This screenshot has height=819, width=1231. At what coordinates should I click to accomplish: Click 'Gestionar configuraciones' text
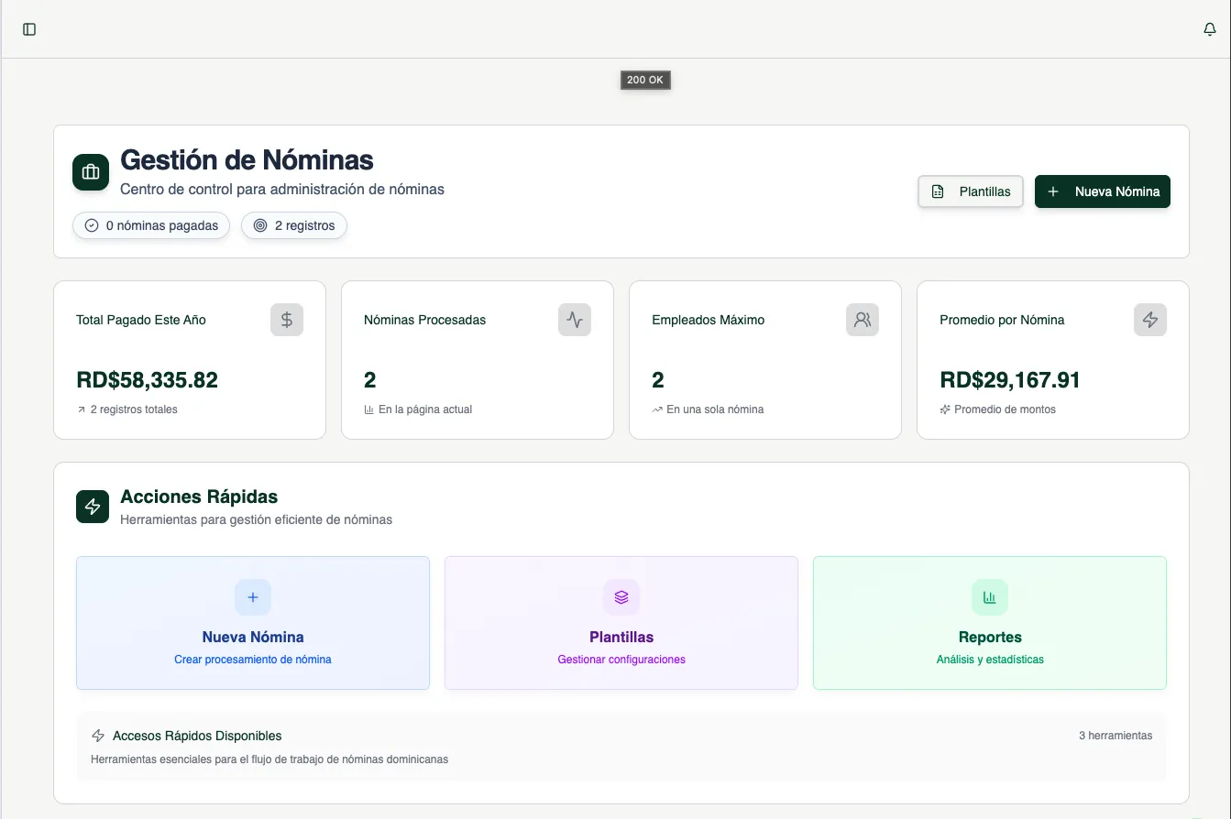(621, 660)
